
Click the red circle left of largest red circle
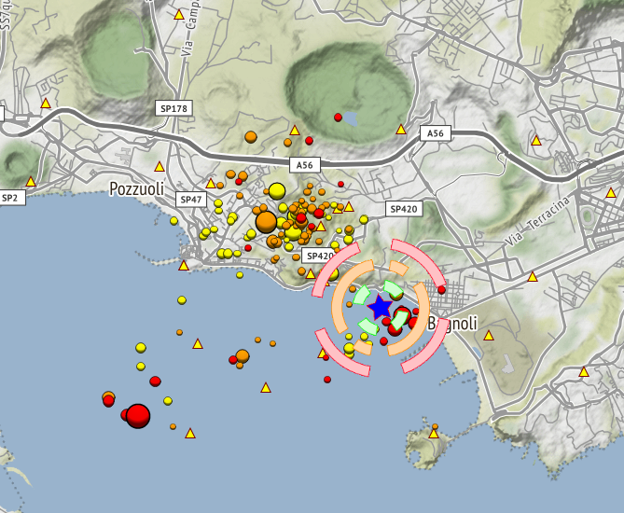coord(108,398)
